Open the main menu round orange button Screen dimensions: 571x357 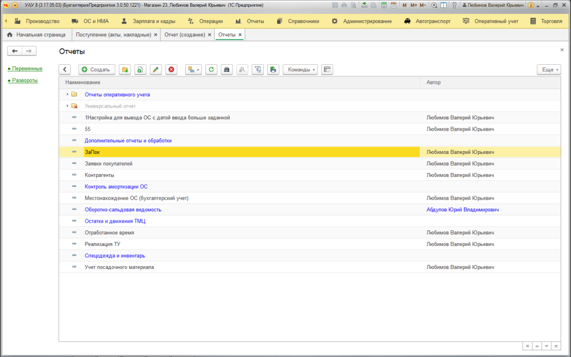tap(15, 6)
